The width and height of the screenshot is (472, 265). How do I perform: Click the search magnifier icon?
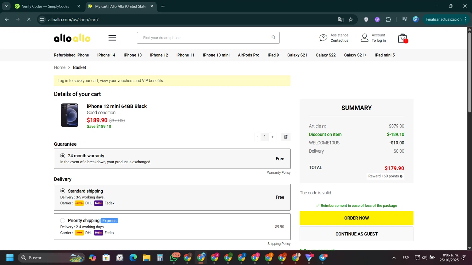tap(273, 37)
